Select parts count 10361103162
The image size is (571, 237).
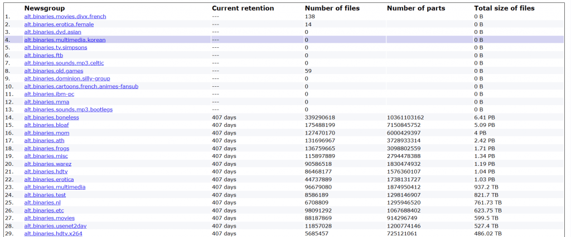coord(405,117)
